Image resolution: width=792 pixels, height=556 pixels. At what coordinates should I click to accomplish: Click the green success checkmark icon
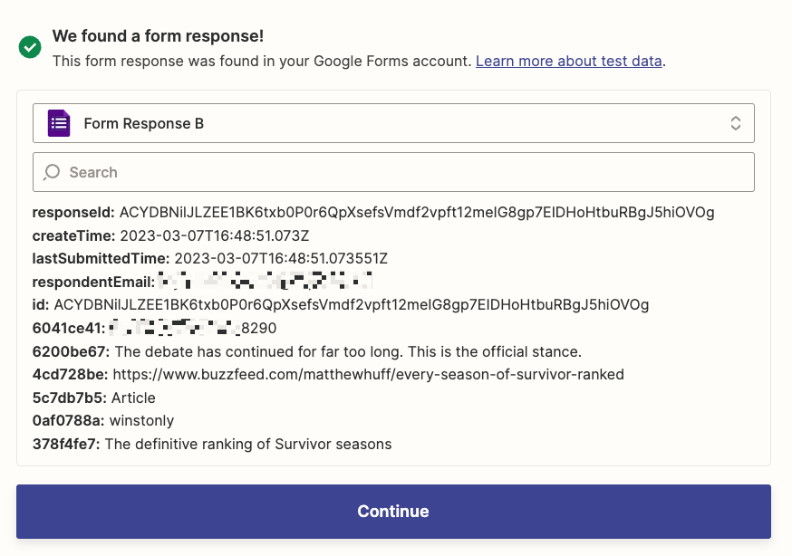click(30, 47)
